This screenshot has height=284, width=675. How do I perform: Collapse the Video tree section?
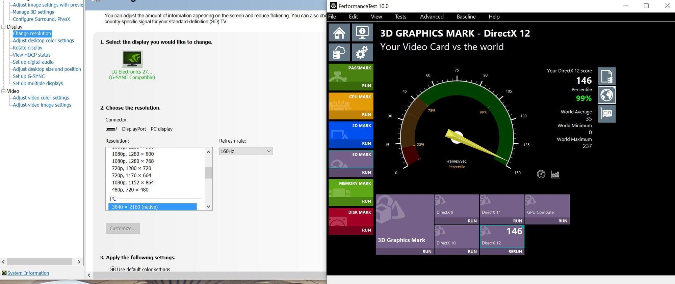pos(3,91)
